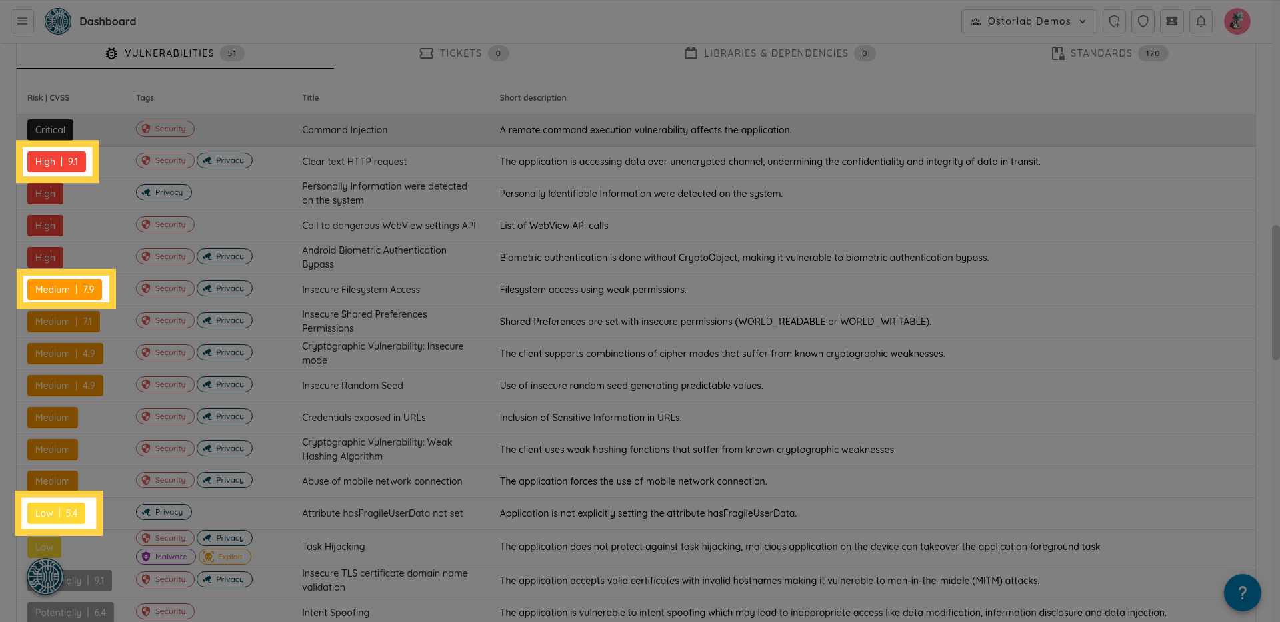Image resolution: width=1280 pixels, height=622 pixels.
Task: Open the hamburger navigation menu
Action: 22,21
